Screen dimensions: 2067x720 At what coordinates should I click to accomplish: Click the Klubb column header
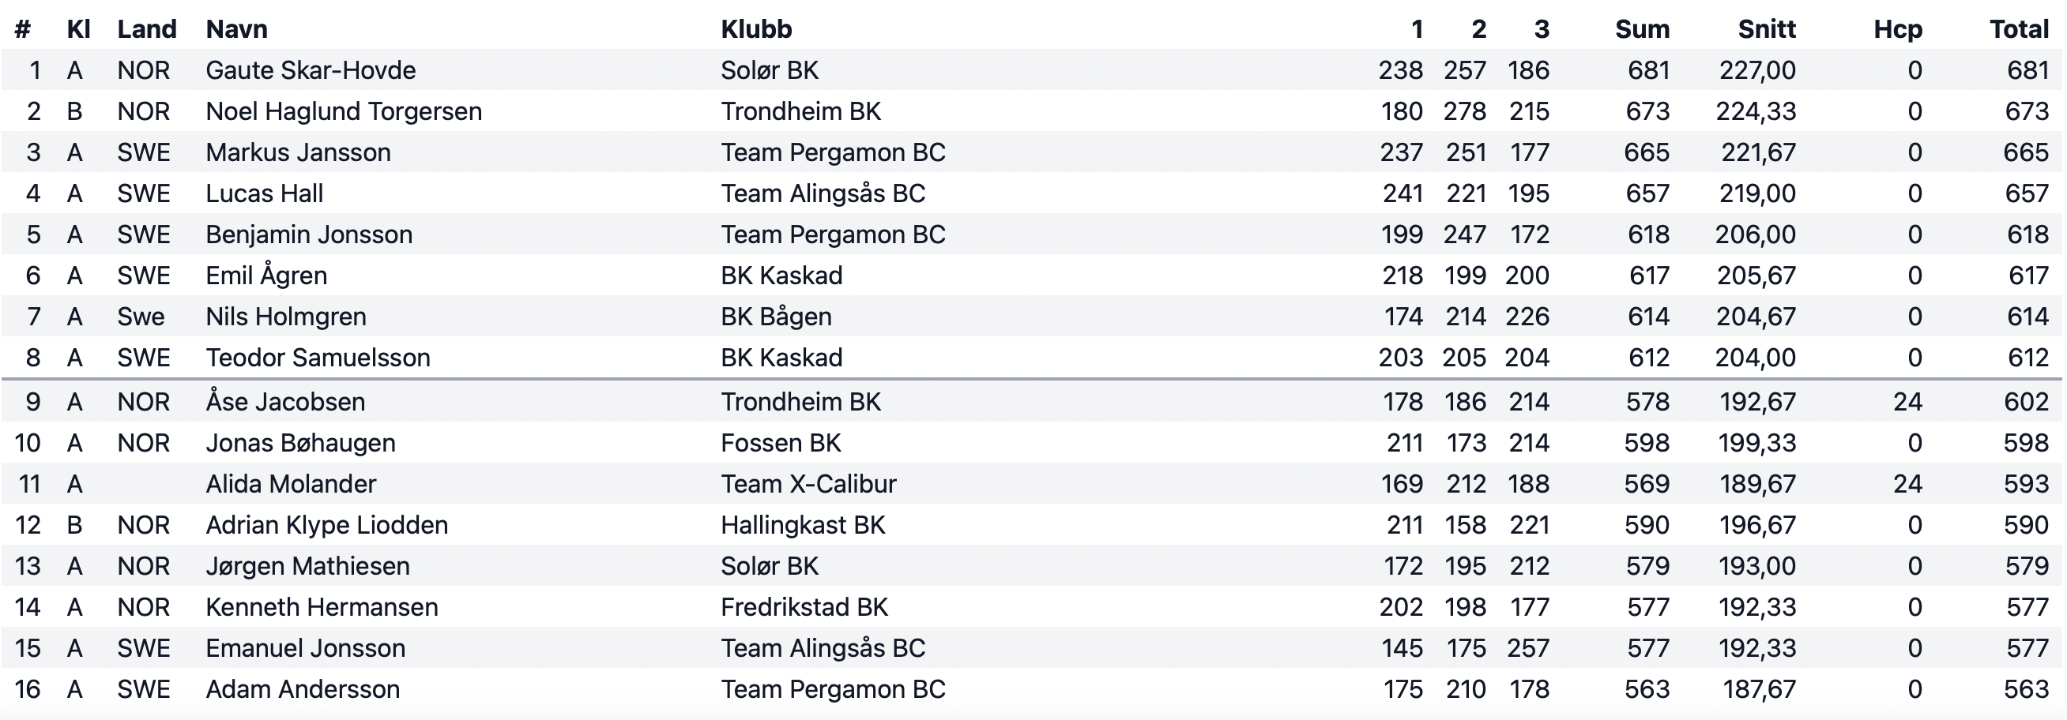click(x=756, y=29)
